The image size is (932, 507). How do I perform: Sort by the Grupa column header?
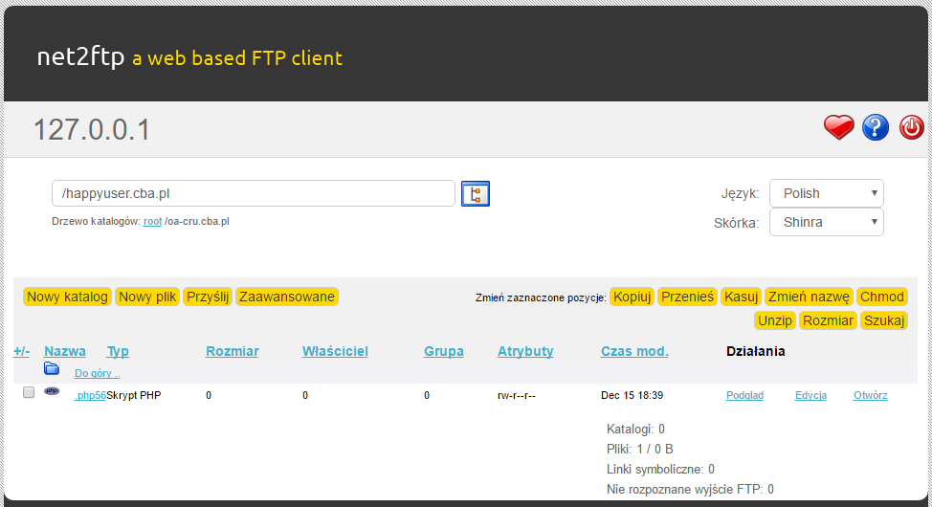[443, 351]
